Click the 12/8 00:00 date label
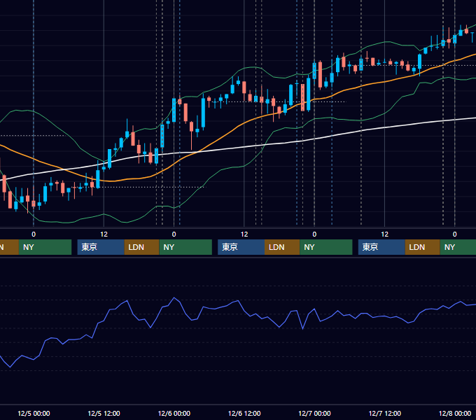The height and width of the screenshot is (420, 476). tap(455, 413)
